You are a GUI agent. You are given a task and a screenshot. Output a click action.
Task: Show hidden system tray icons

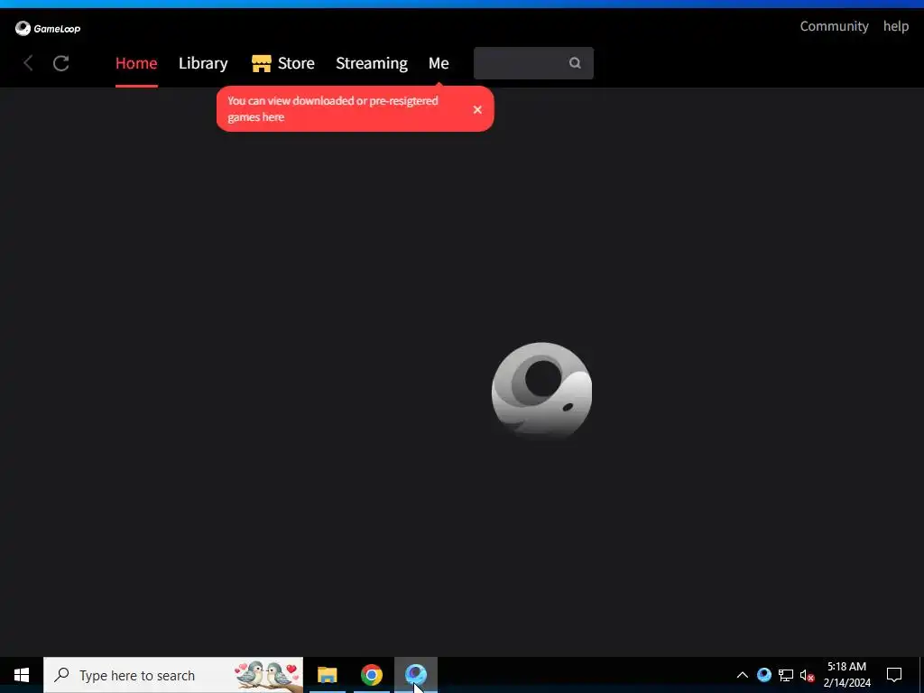point(743,675)
